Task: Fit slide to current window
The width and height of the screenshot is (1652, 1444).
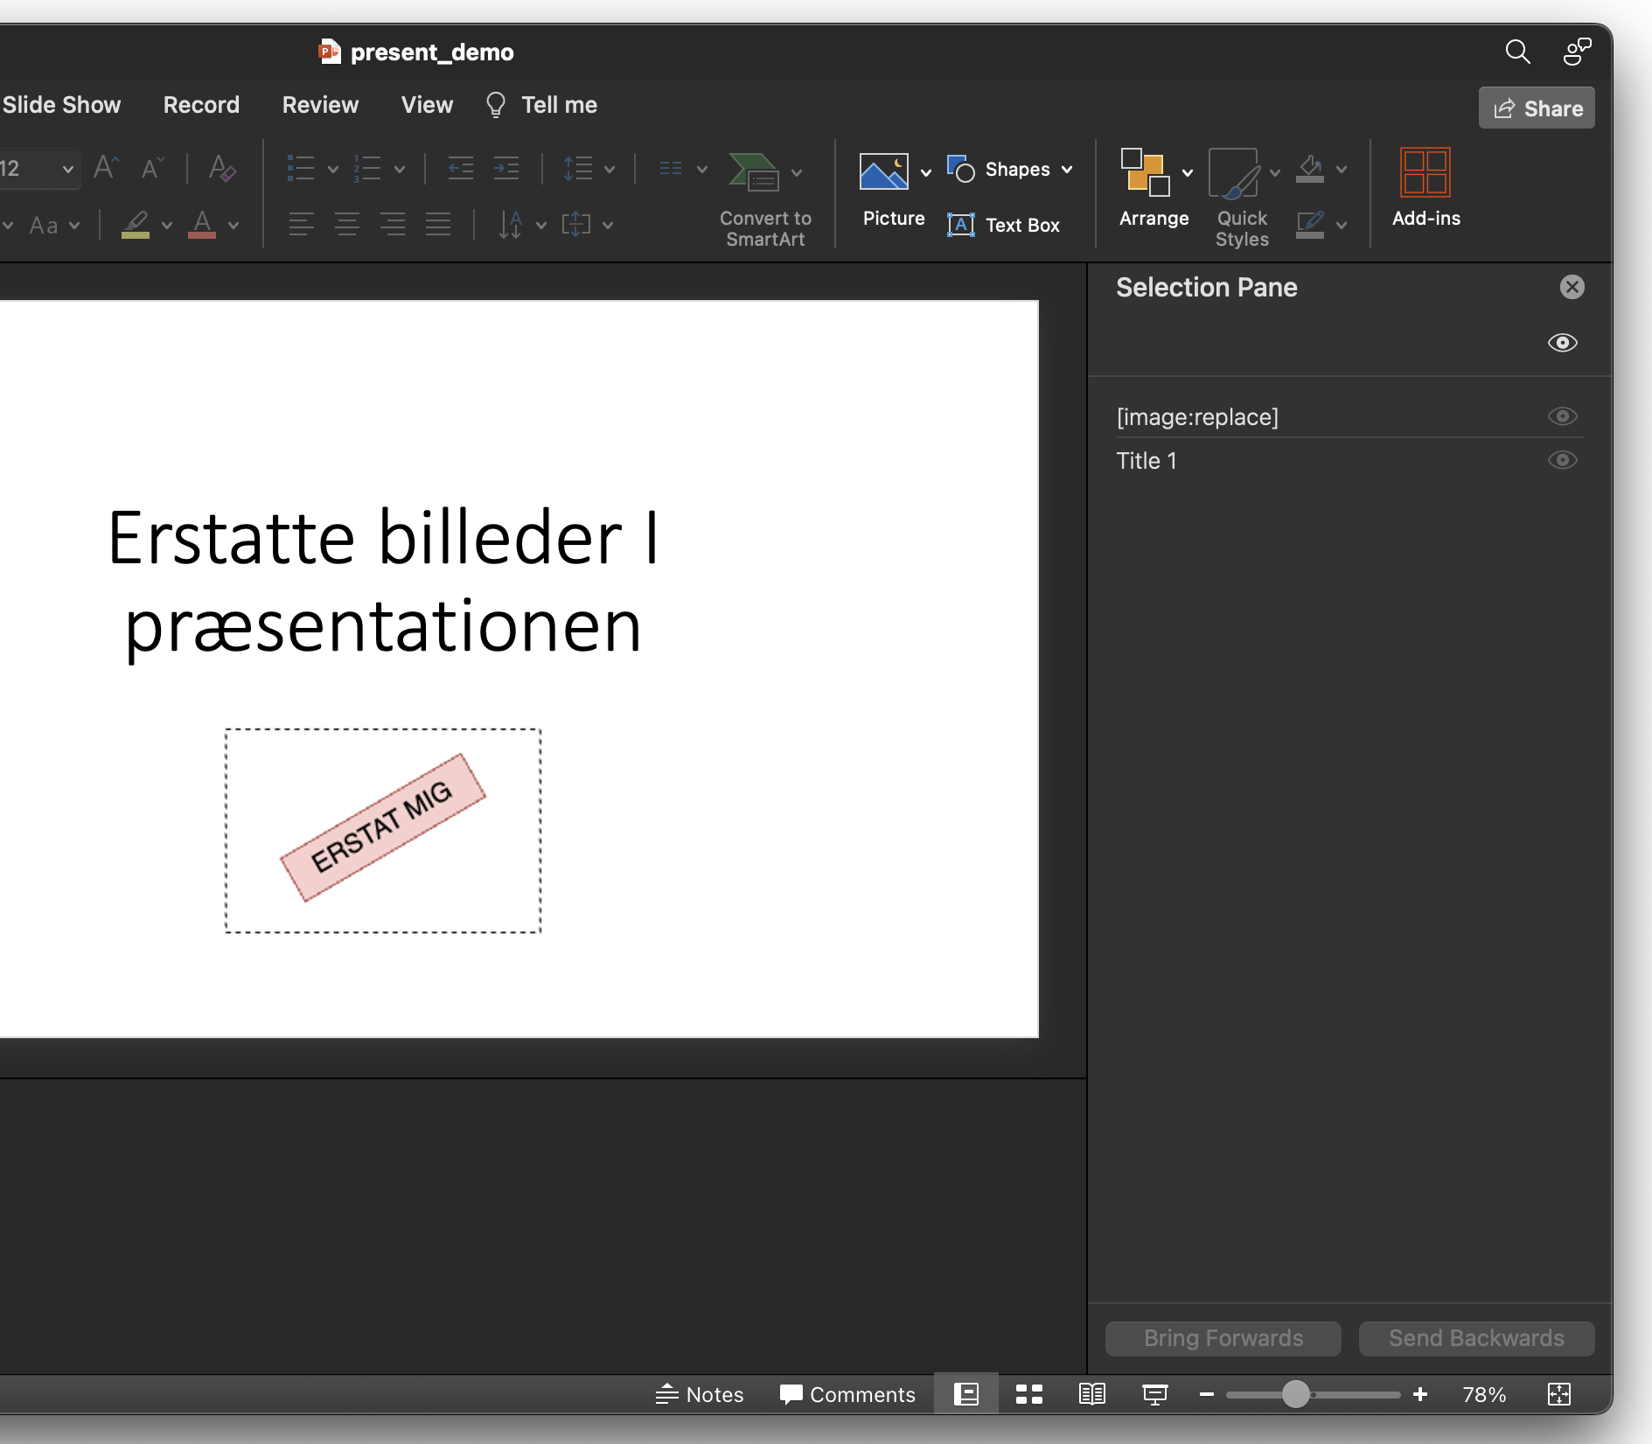Action: coord(1559,1394)
